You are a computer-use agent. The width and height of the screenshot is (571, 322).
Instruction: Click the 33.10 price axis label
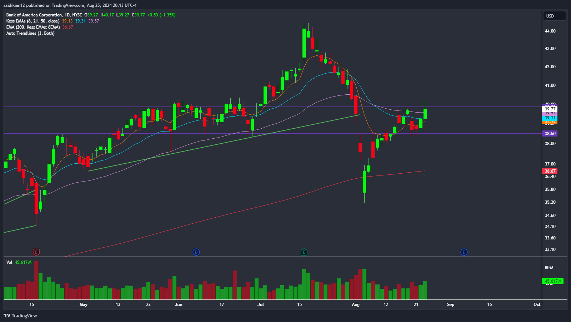(550, 249)
